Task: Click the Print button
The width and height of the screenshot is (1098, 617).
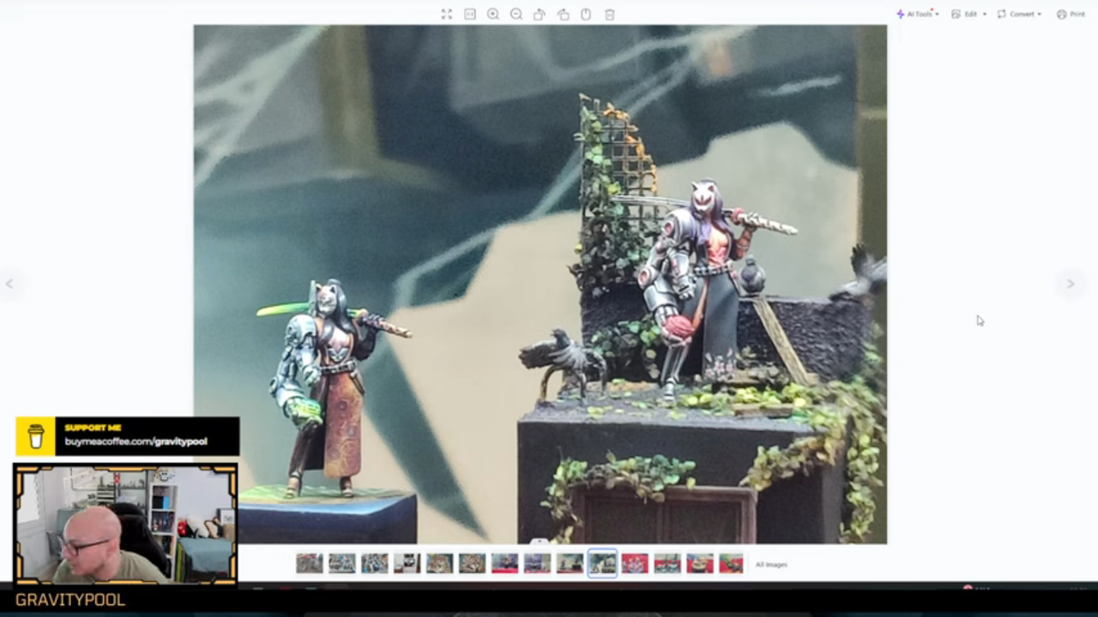Action: [1071, 15]
